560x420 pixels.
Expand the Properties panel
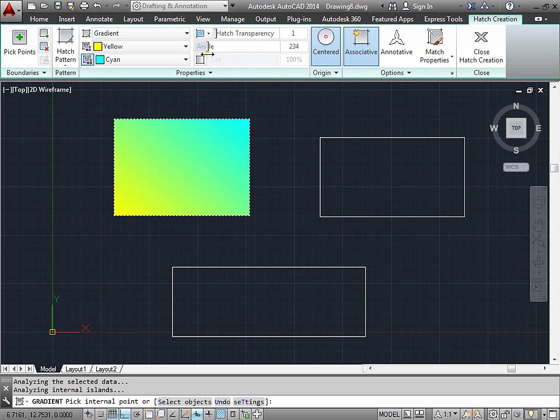click(x=194, y=72)
